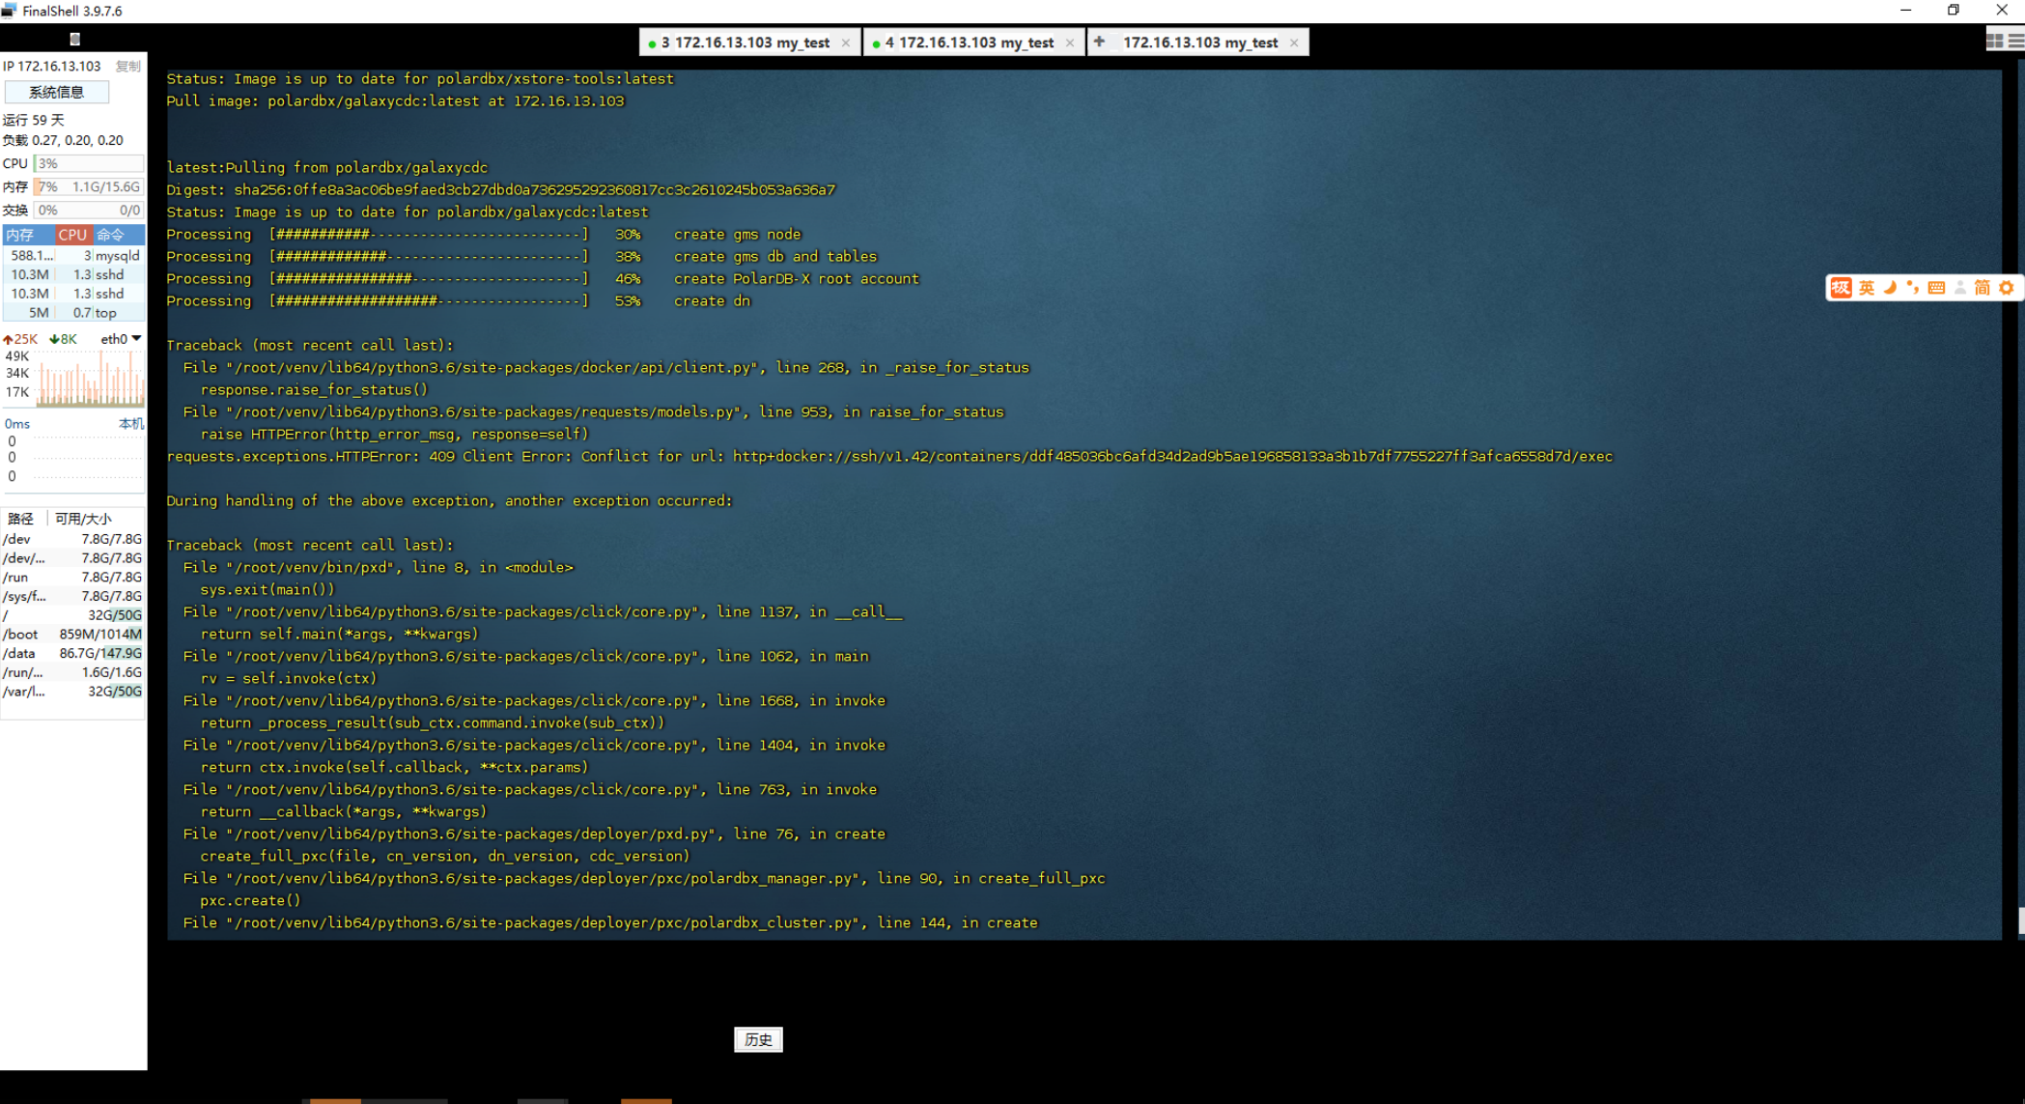
Task: Select the /run disk row with 7.8G
Action: point(72,578)
